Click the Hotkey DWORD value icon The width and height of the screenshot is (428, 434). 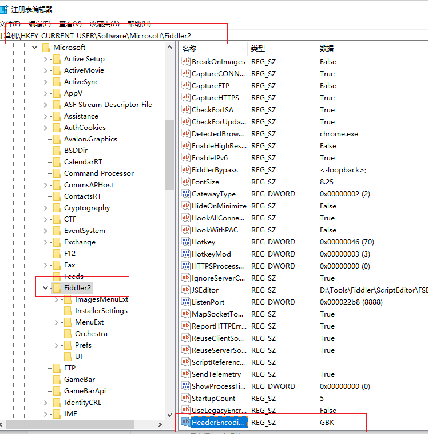[x=185, y=242]
